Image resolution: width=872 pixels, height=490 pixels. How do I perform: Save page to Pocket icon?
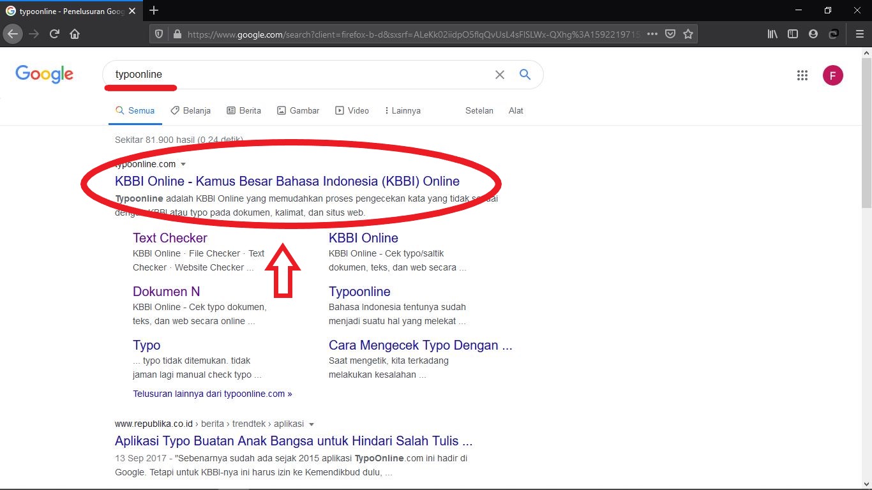(670, 34)
